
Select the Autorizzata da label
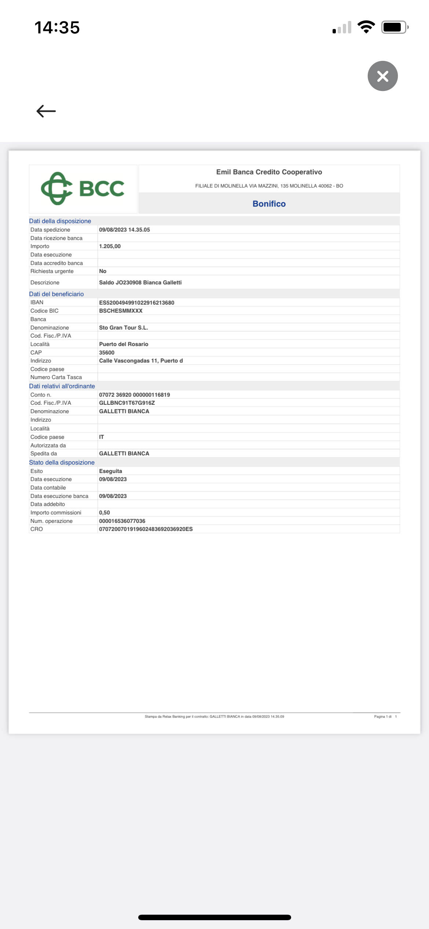[48, 445]
